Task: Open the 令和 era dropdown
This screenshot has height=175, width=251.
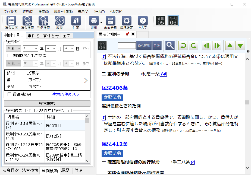Action: 13,48
